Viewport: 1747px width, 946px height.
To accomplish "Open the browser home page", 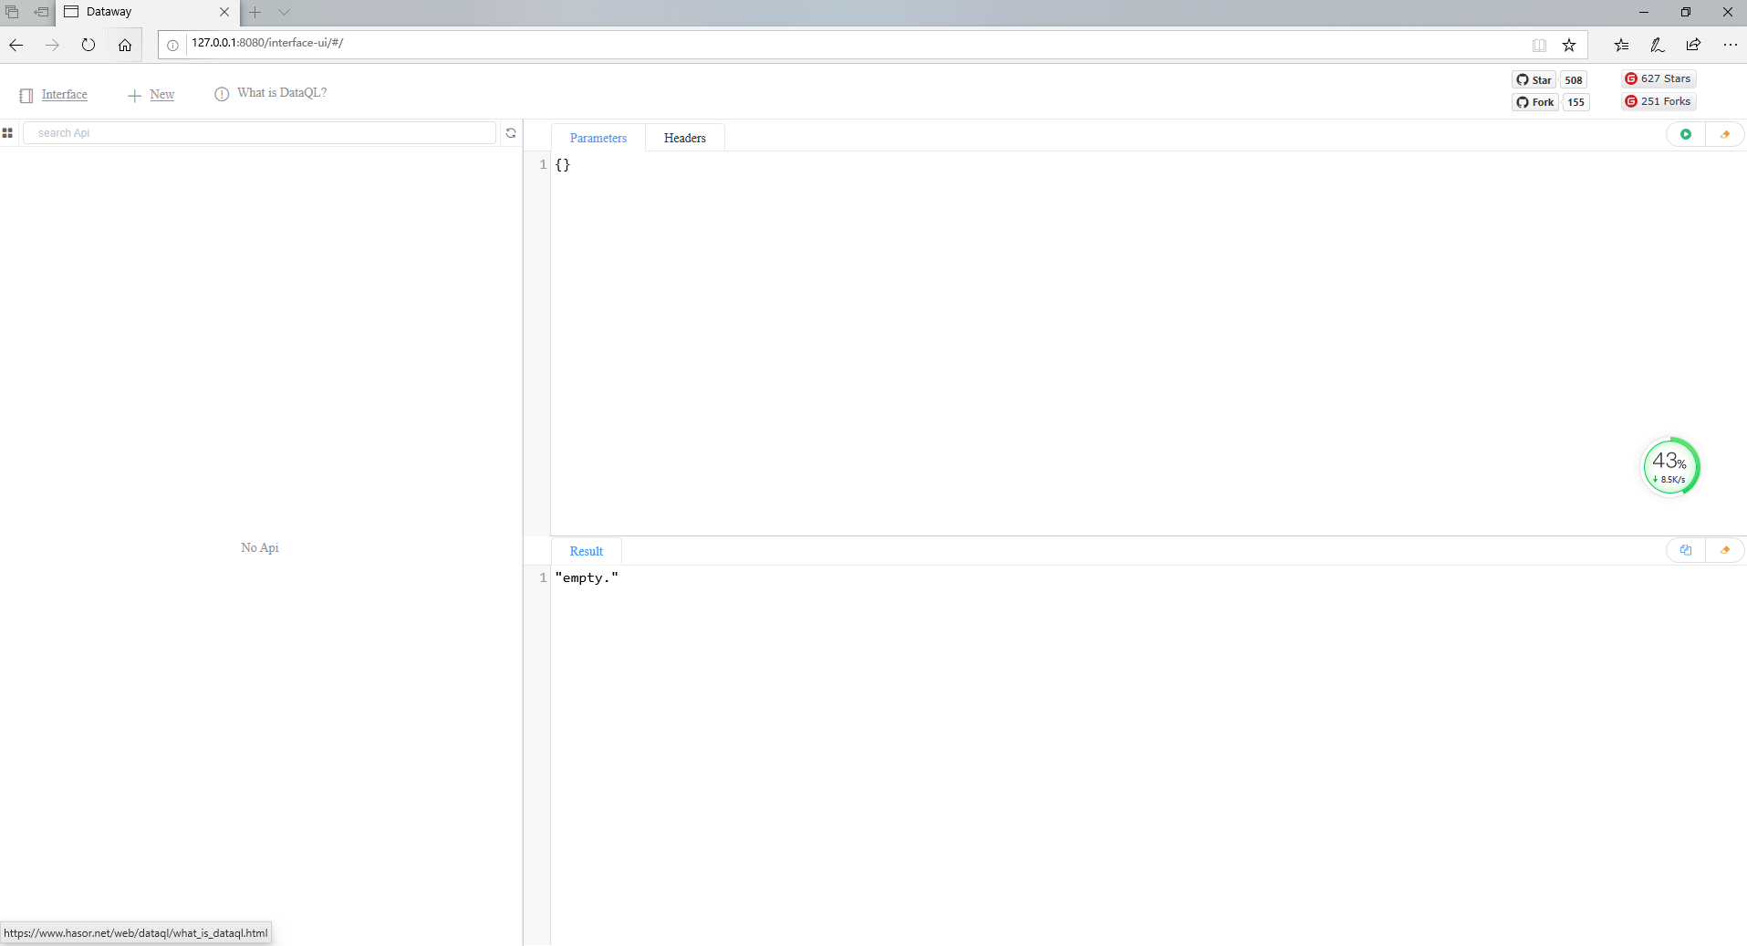I will (125, 45).
